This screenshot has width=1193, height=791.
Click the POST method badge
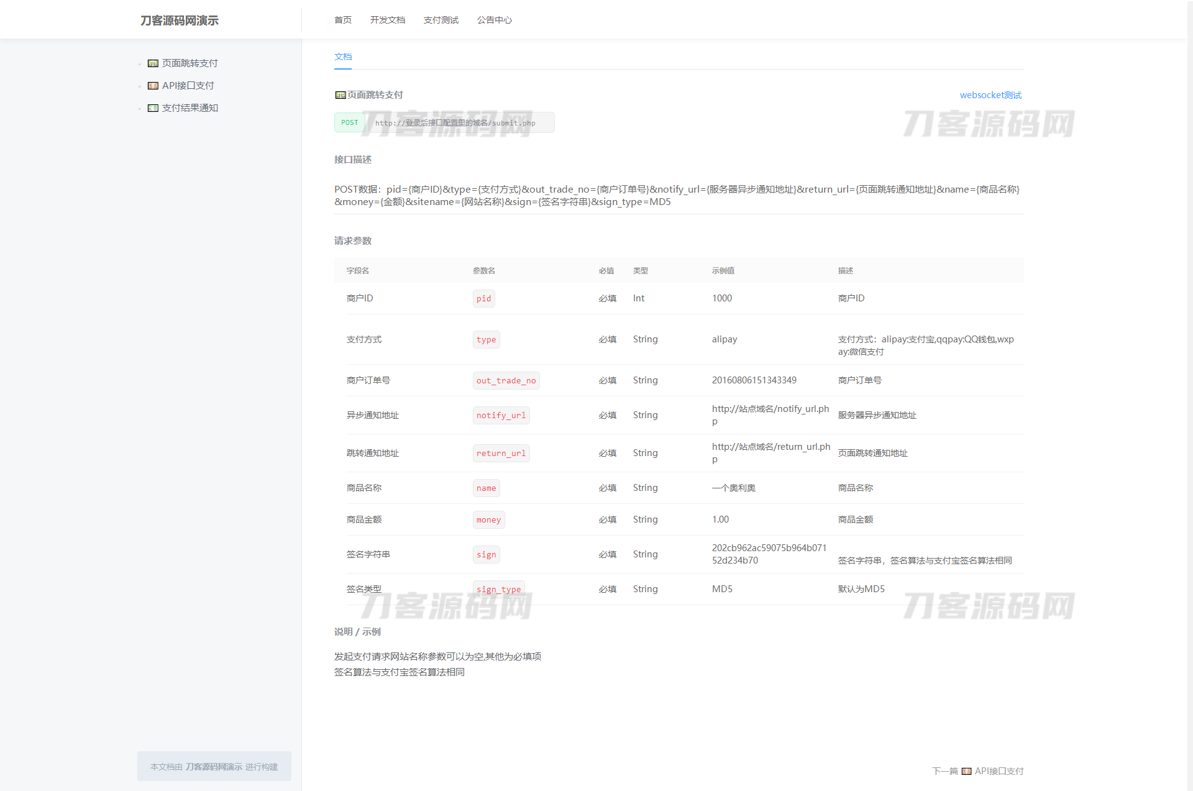(349, 122)
